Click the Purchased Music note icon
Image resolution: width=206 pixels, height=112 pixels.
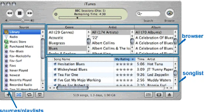click(x=6, y=46)
